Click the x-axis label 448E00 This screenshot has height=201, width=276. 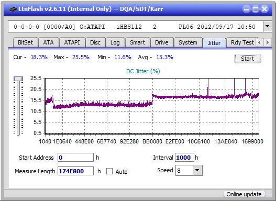point(84,141)
